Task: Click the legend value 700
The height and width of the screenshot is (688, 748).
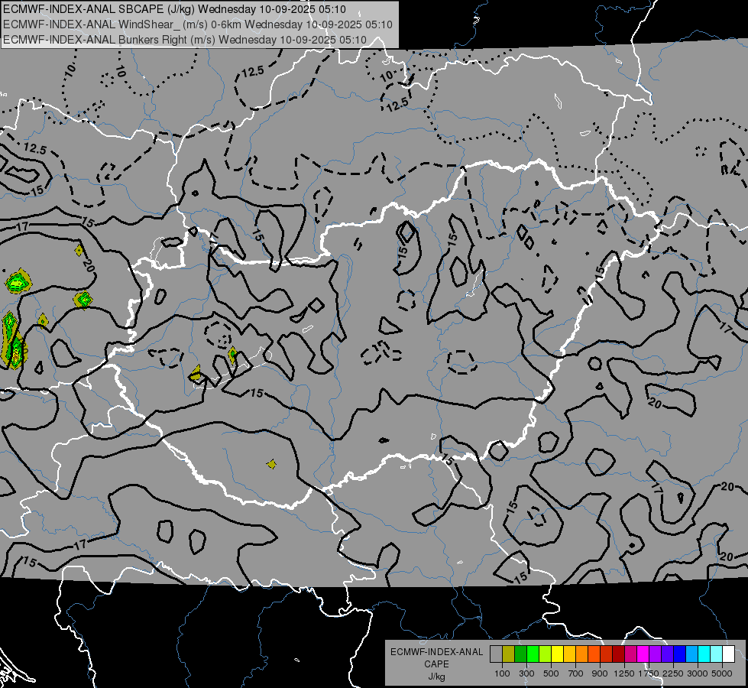Action: (x=576, y=673)
